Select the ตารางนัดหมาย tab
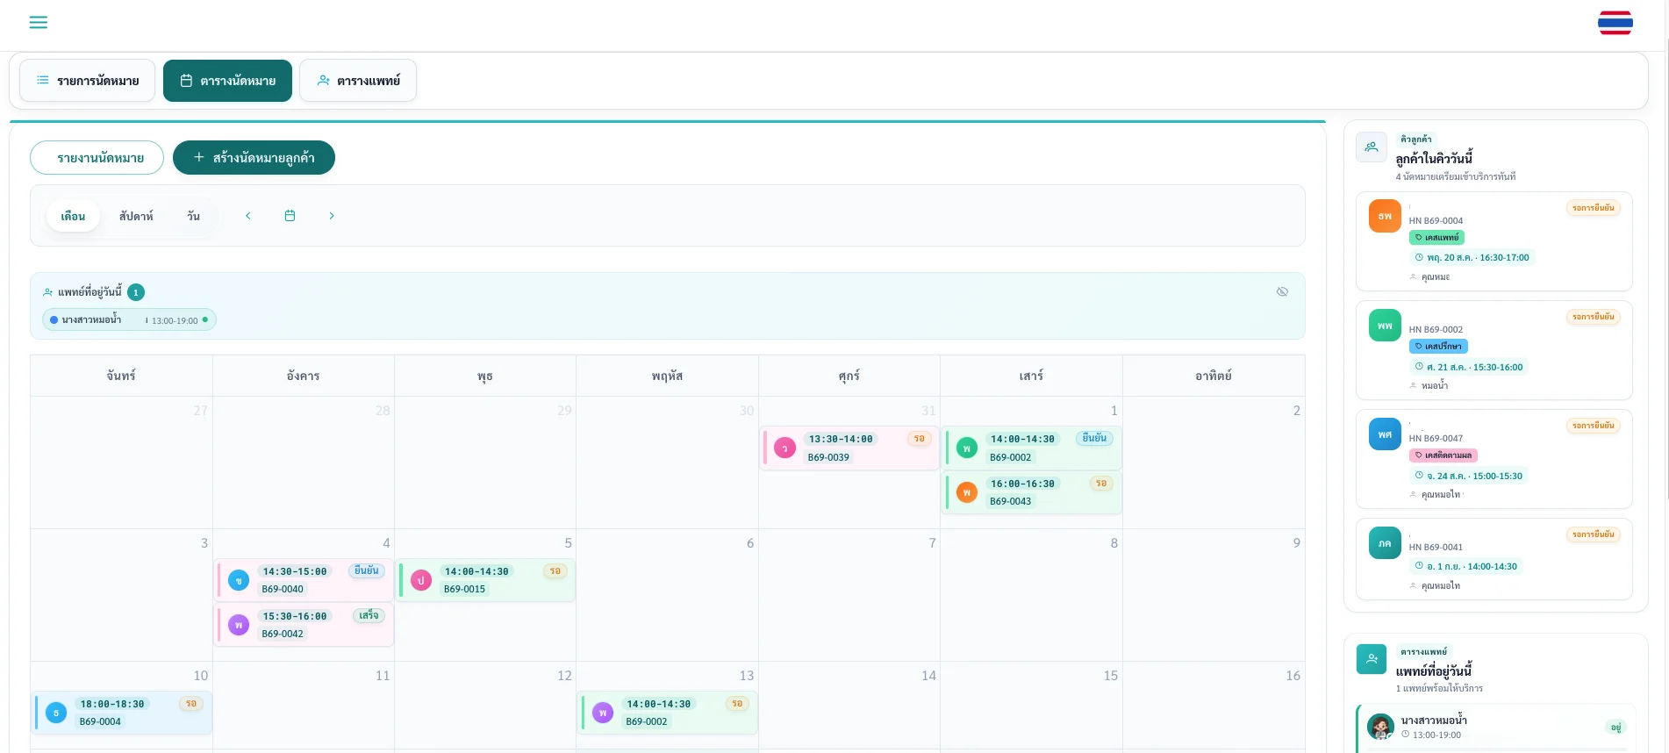1669x753 pixels. [x=227, y=81]
